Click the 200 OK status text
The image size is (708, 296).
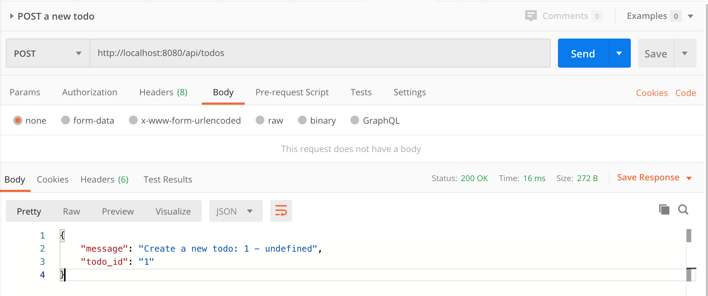click(x=474, y=178)
